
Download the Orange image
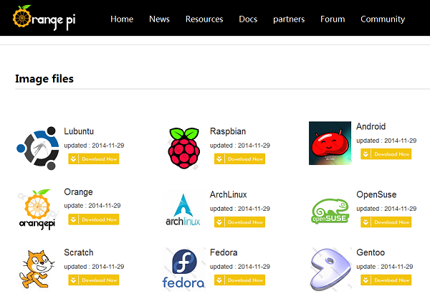point(94,219)
